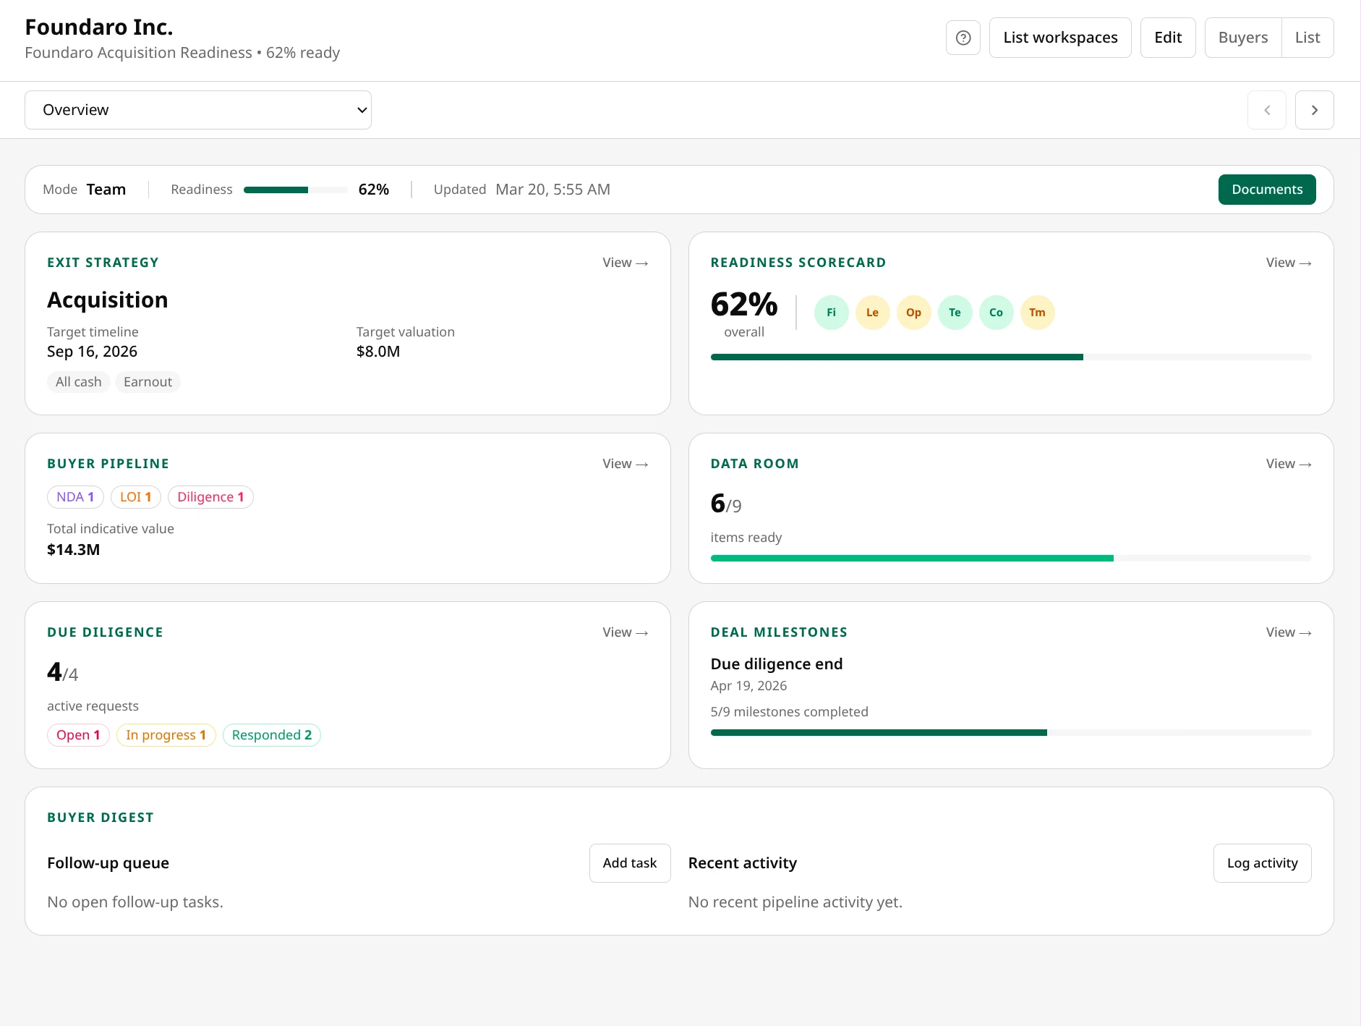This screenshot has width=1361, height=1026.
Task: Navigate forward using the right chevron arrow
Action: click(x=1315, y=109)
